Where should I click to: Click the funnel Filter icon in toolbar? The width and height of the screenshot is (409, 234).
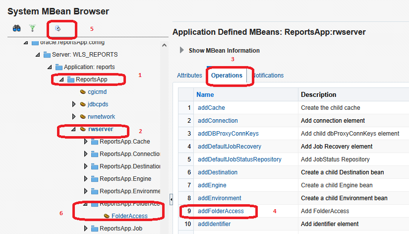click(x=32, y=29)
